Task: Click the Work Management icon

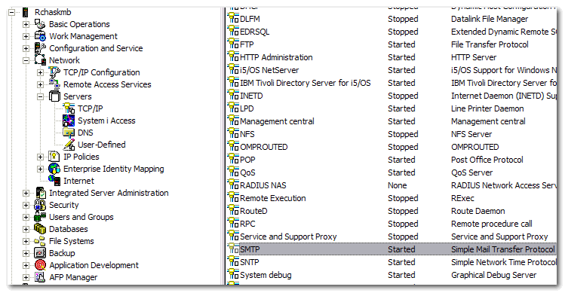Action: tap(40, 36)
